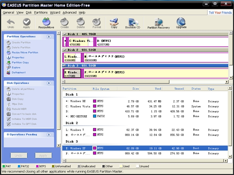Viewport: 234px width, 175px height.
Task: Select Resize/Move Partition in sidebar
Action: tap(25, 52)
